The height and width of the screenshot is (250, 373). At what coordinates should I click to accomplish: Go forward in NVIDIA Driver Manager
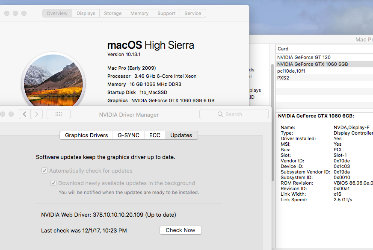(x=36, y=114)
